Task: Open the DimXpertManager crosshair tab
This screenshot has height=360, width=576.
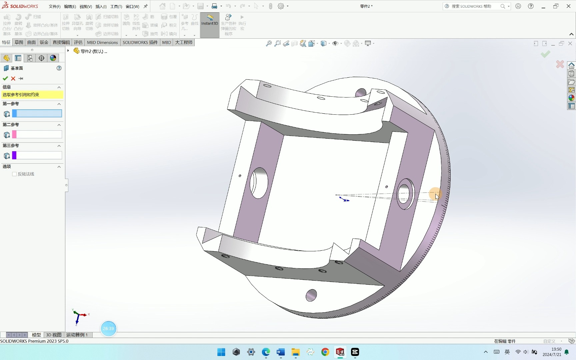Action: click(x=41, y=58)
